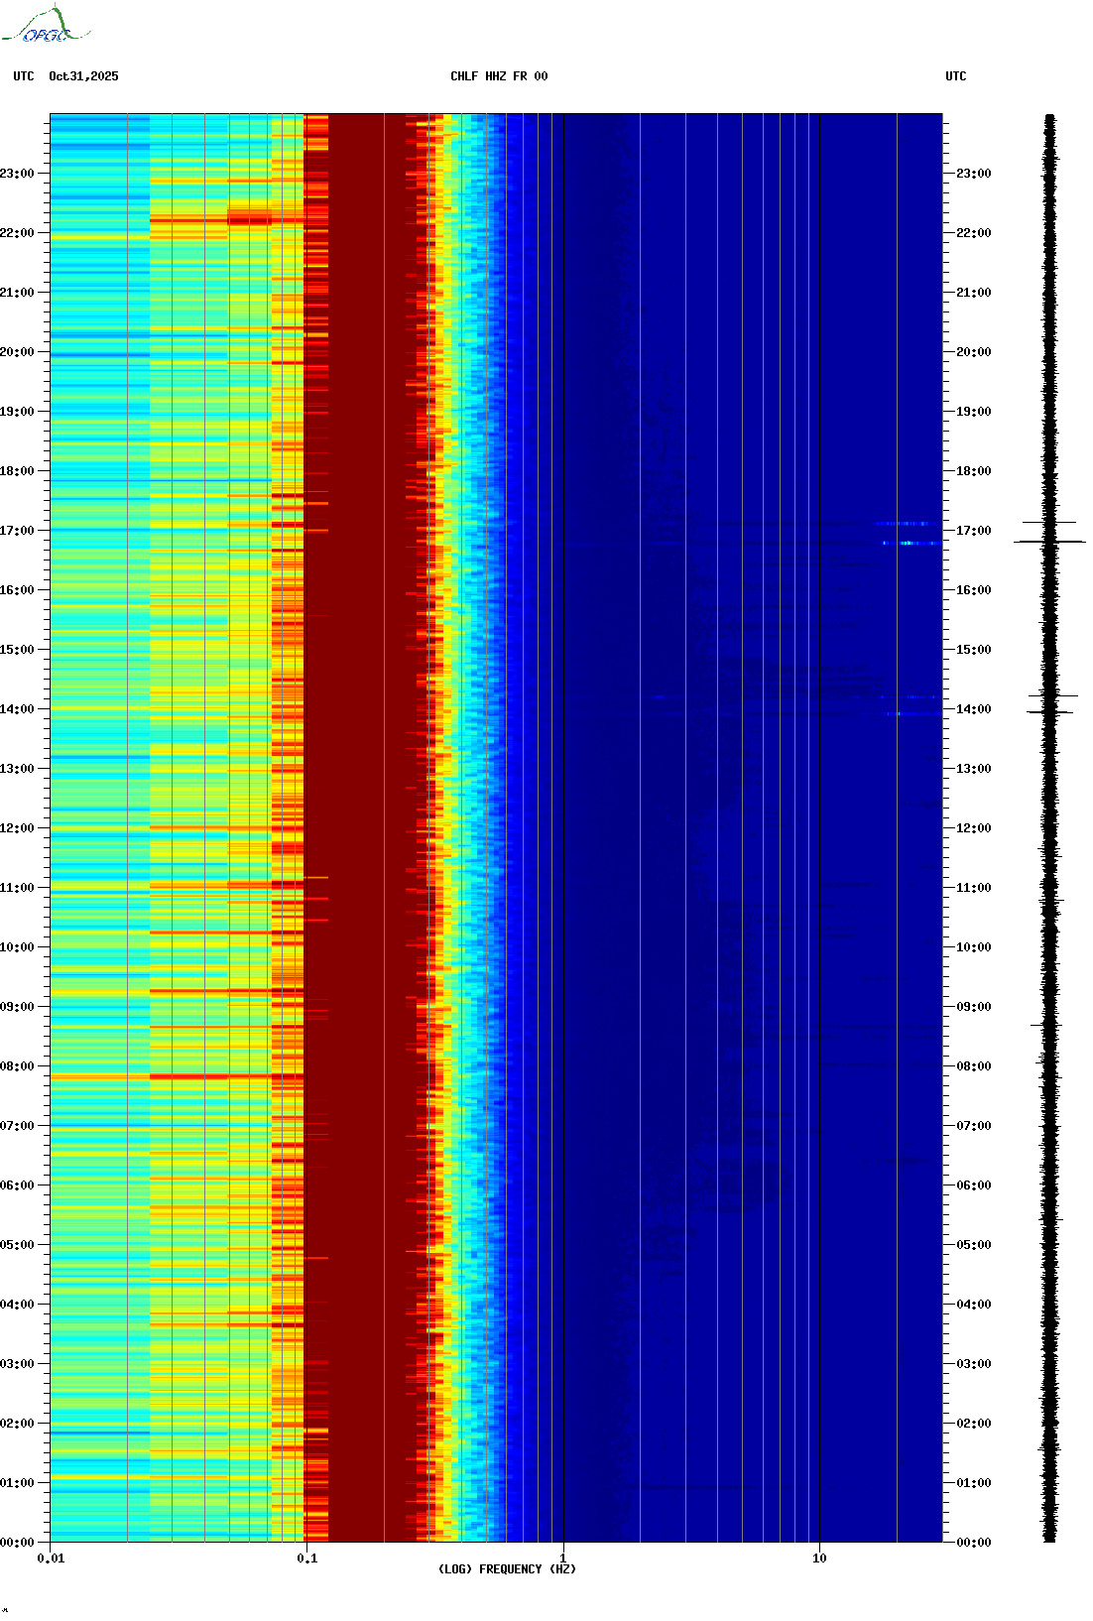Click the 'UTC' label above the right axis
Viewport: 1093px width, 1621px height.
[x=955, y=76]
